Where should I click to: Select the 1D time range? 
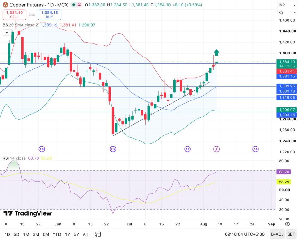(x=7, y=234)
